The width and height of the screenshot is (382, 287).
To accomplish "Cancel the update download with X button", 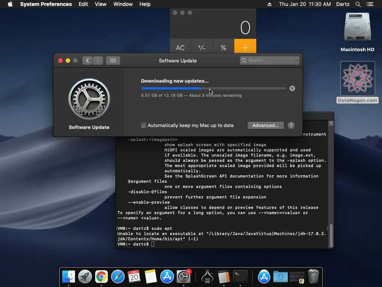I will (x=292, y=88).
